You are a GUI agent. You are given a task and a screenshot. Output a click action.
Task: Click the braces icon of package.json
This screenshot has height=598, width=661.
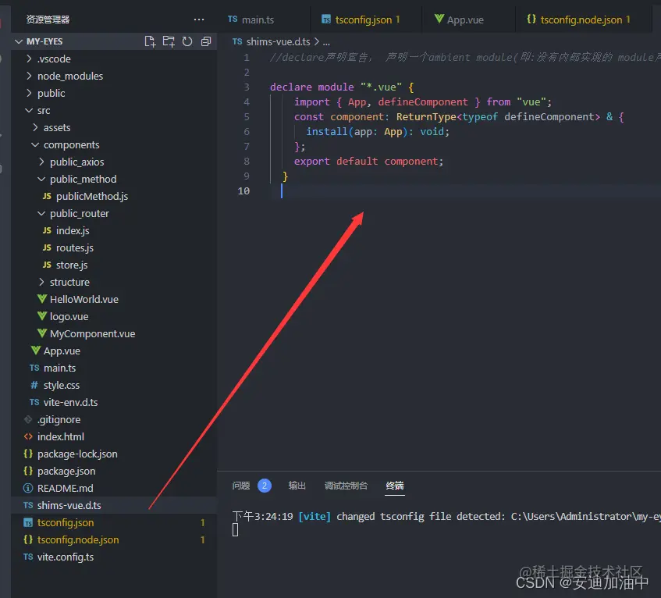28,471
